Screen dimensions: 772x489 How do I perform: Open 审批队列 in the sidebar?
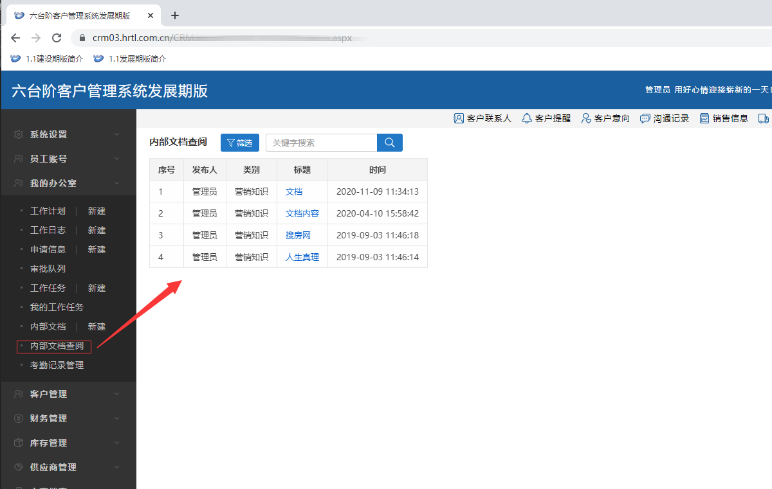coord(48,269)
